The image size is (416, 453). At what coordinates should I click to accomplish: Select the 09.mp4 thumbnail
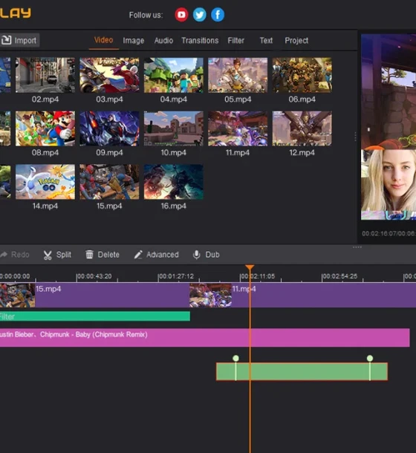coord(109,128)
